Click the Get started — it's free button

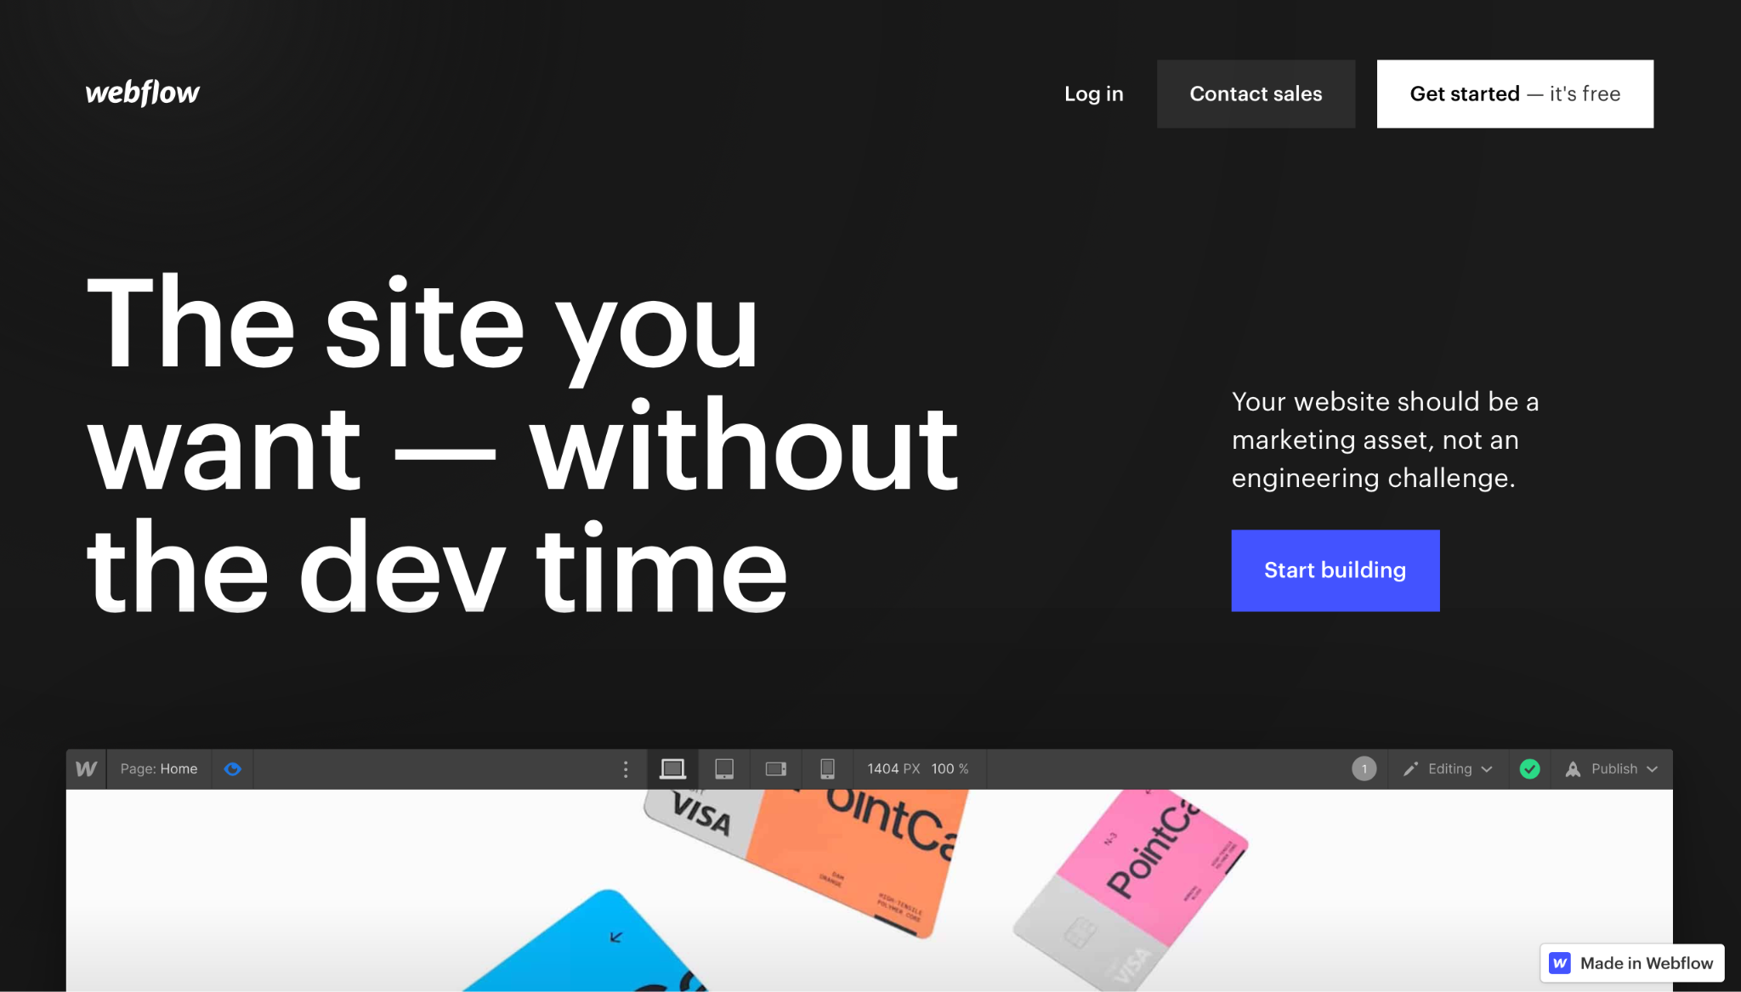(x=1515, y=94)
